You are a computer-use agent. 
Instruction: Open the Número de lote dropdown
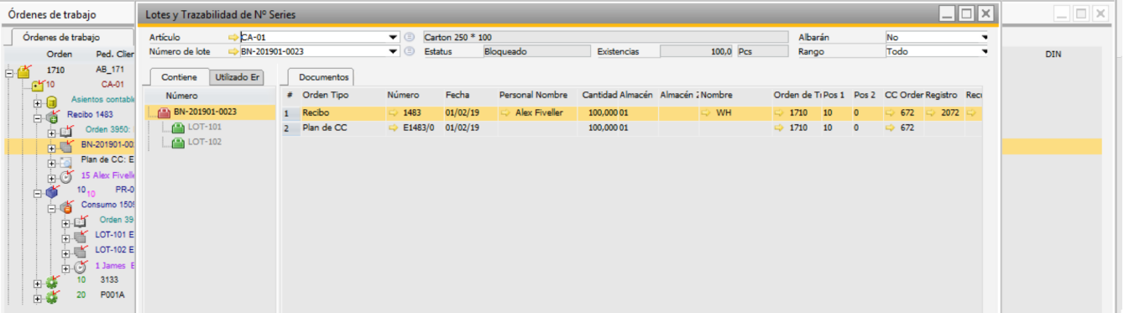click(393, 52)
